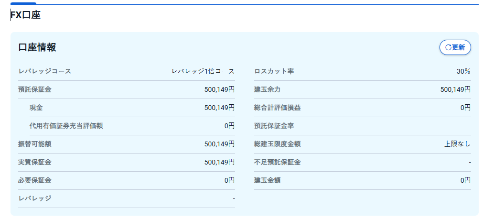Click the refresh icon in the 更新 button
Viewport: 483px width, 220px height.
pos(448,47)
